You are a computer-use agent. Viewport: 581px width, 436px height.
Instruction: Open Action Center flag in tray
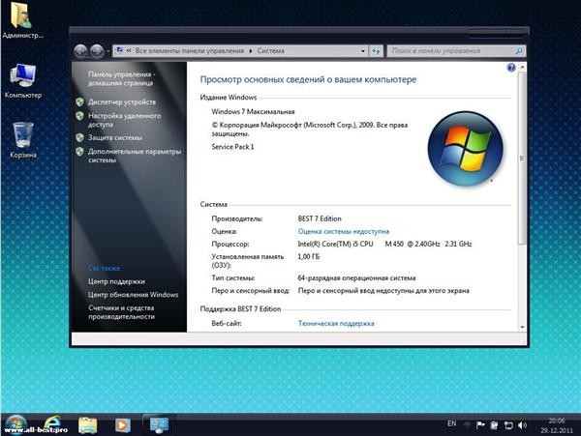[x=480, y=425]
